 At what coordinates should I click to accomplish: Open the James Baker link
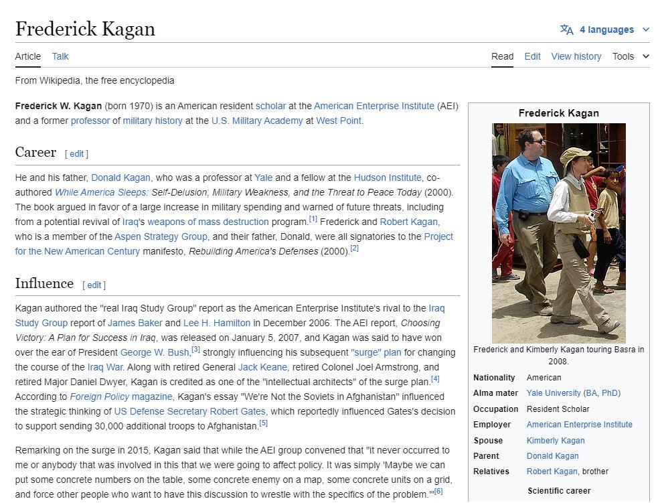(x=135, y=323)
